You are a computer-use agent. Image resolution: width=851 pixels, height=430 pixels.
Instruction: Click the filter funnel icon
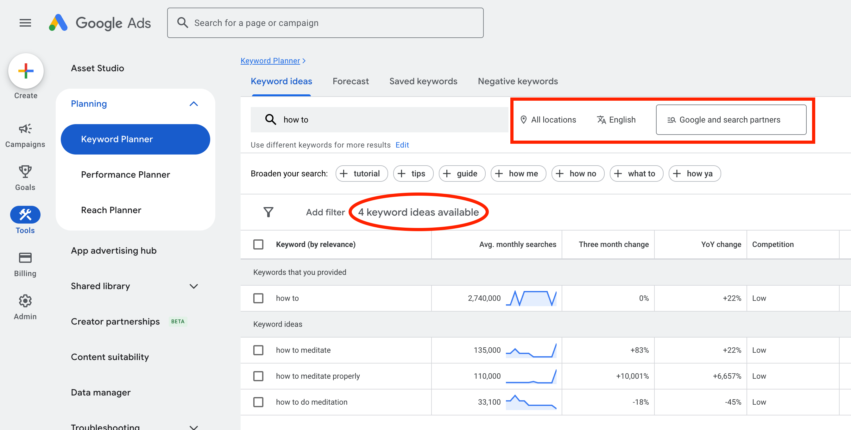(x=268, y=212)
